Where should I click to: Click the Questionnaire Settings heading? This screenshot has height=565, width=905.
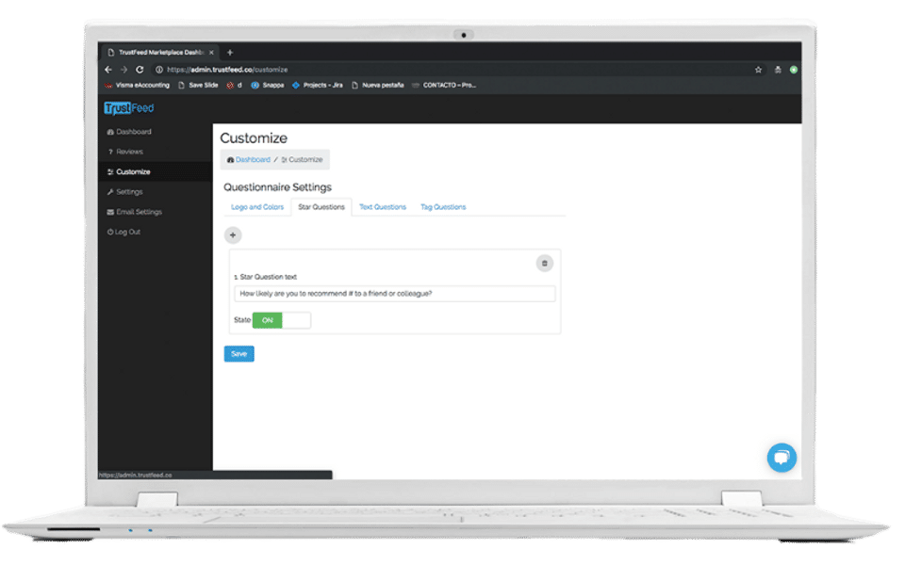(277, 187)
